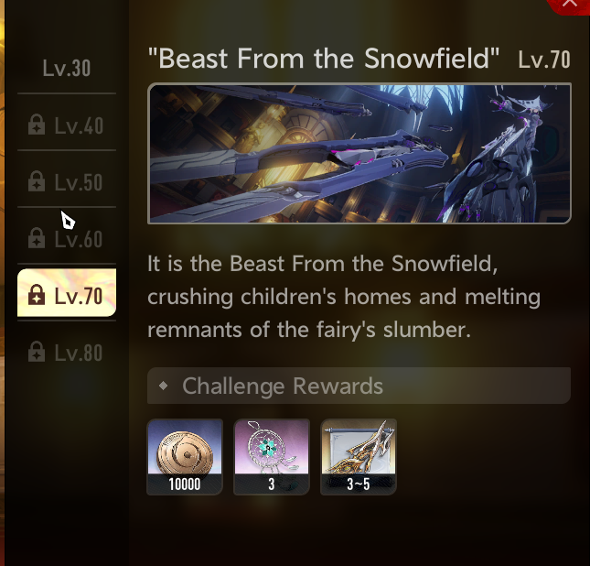Click the highlighted Lv.70 level tab
This screenshot has width=590, height=566.
67,293
